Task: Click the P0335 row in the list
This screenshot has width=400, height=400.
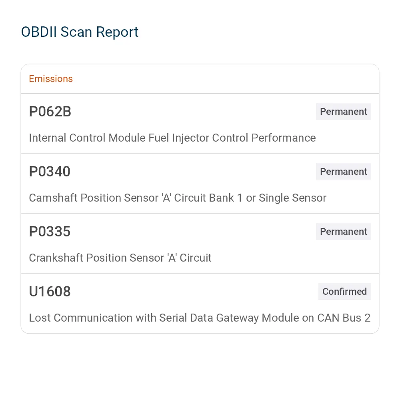Action: 200,243
